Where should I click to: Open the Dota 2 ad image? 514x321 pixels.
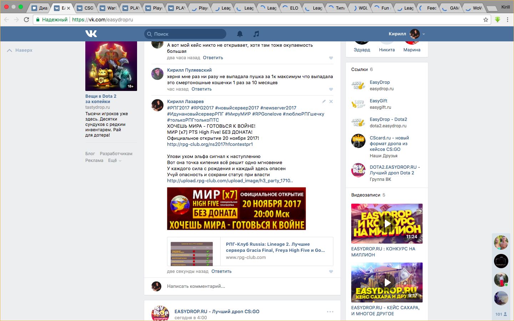point(111,66)
